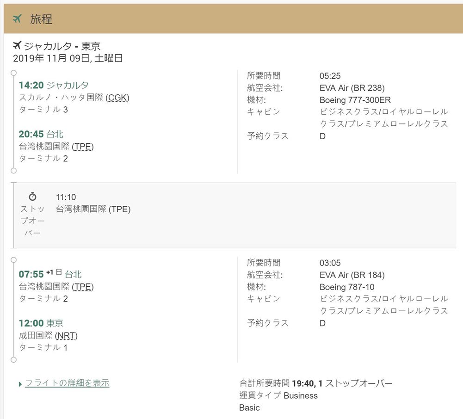
Task: Click the CGK airport code abbreviation
Action: (x=117, y=98)
